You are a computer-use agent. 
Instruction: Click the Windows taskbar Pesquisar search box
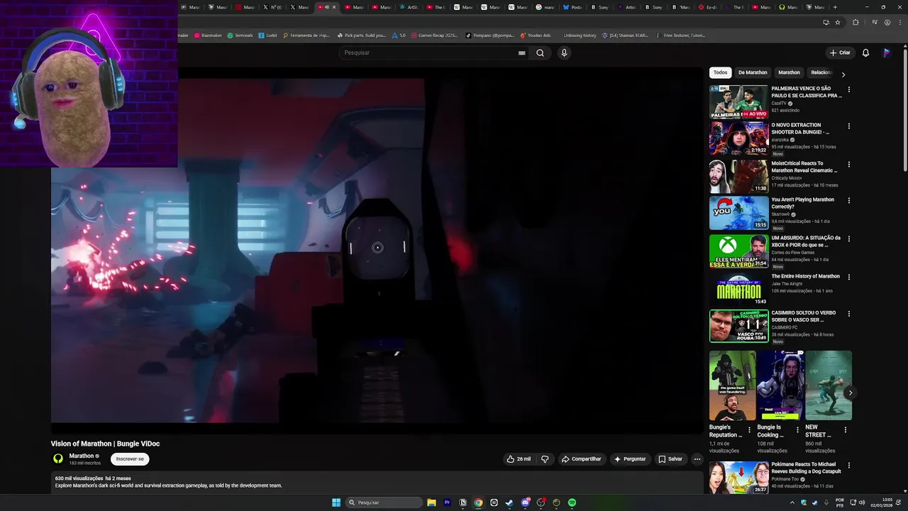pyautogui.click(x=384, y=502)
